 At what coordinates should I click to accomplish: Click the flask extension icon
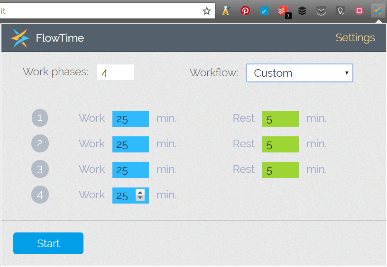(x=226, y=11)
